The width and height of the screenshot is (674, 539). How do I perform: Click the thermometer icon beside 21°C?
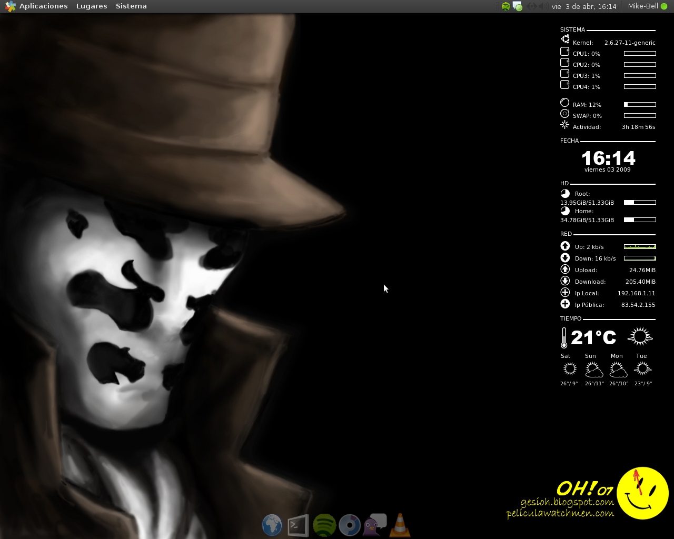[564, 338]
